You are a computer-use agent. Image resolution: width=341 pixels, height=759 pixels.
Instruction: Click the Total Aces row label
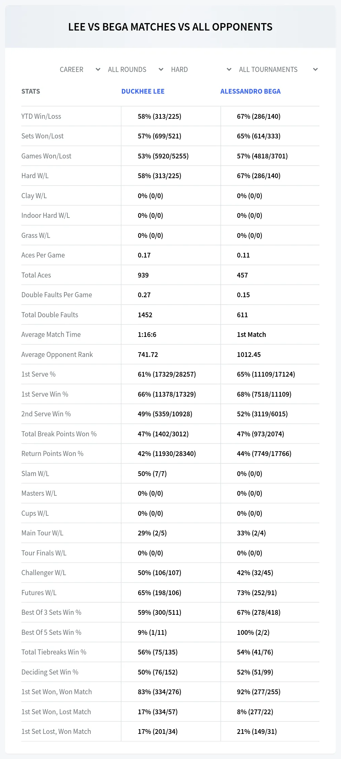[x=36, y=275]
